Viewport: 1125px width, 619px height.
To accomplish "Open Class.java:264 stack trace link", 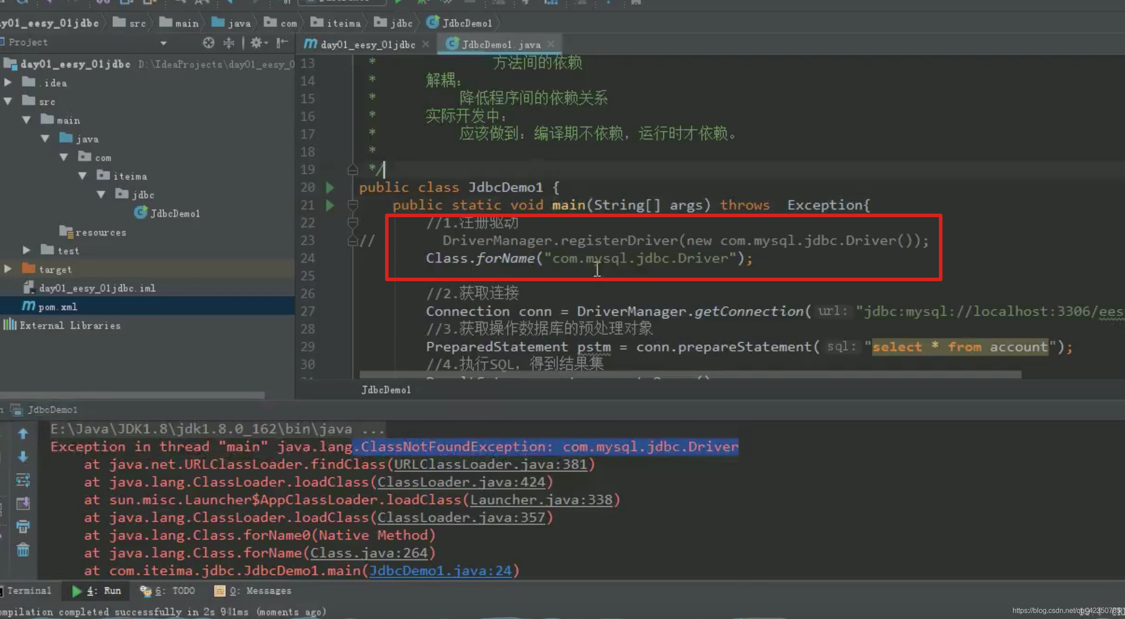I will tap(369, 553).
